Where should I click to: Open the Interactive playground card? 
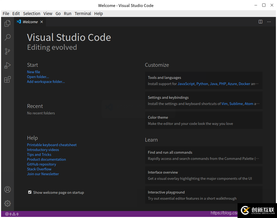204,195
